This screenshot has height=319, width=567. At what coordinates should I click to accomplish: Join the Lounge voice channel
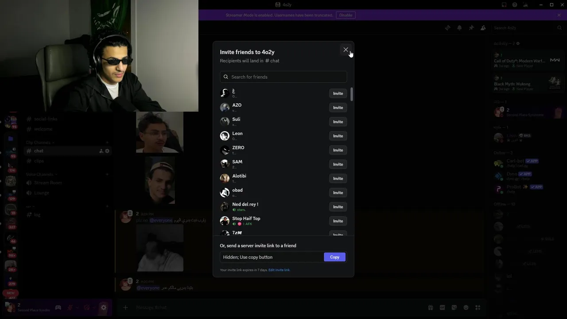67,193
